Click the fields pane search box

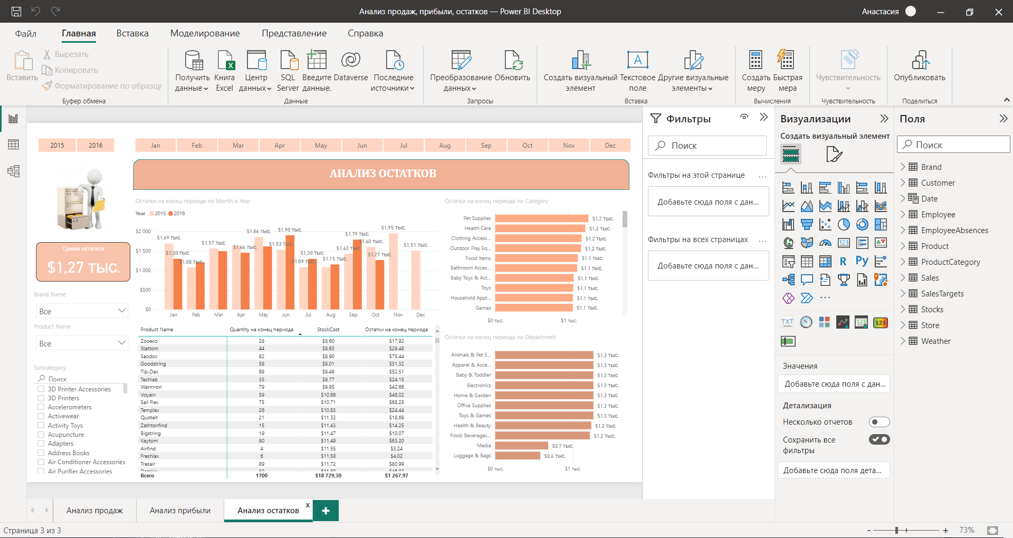(953, 145)
